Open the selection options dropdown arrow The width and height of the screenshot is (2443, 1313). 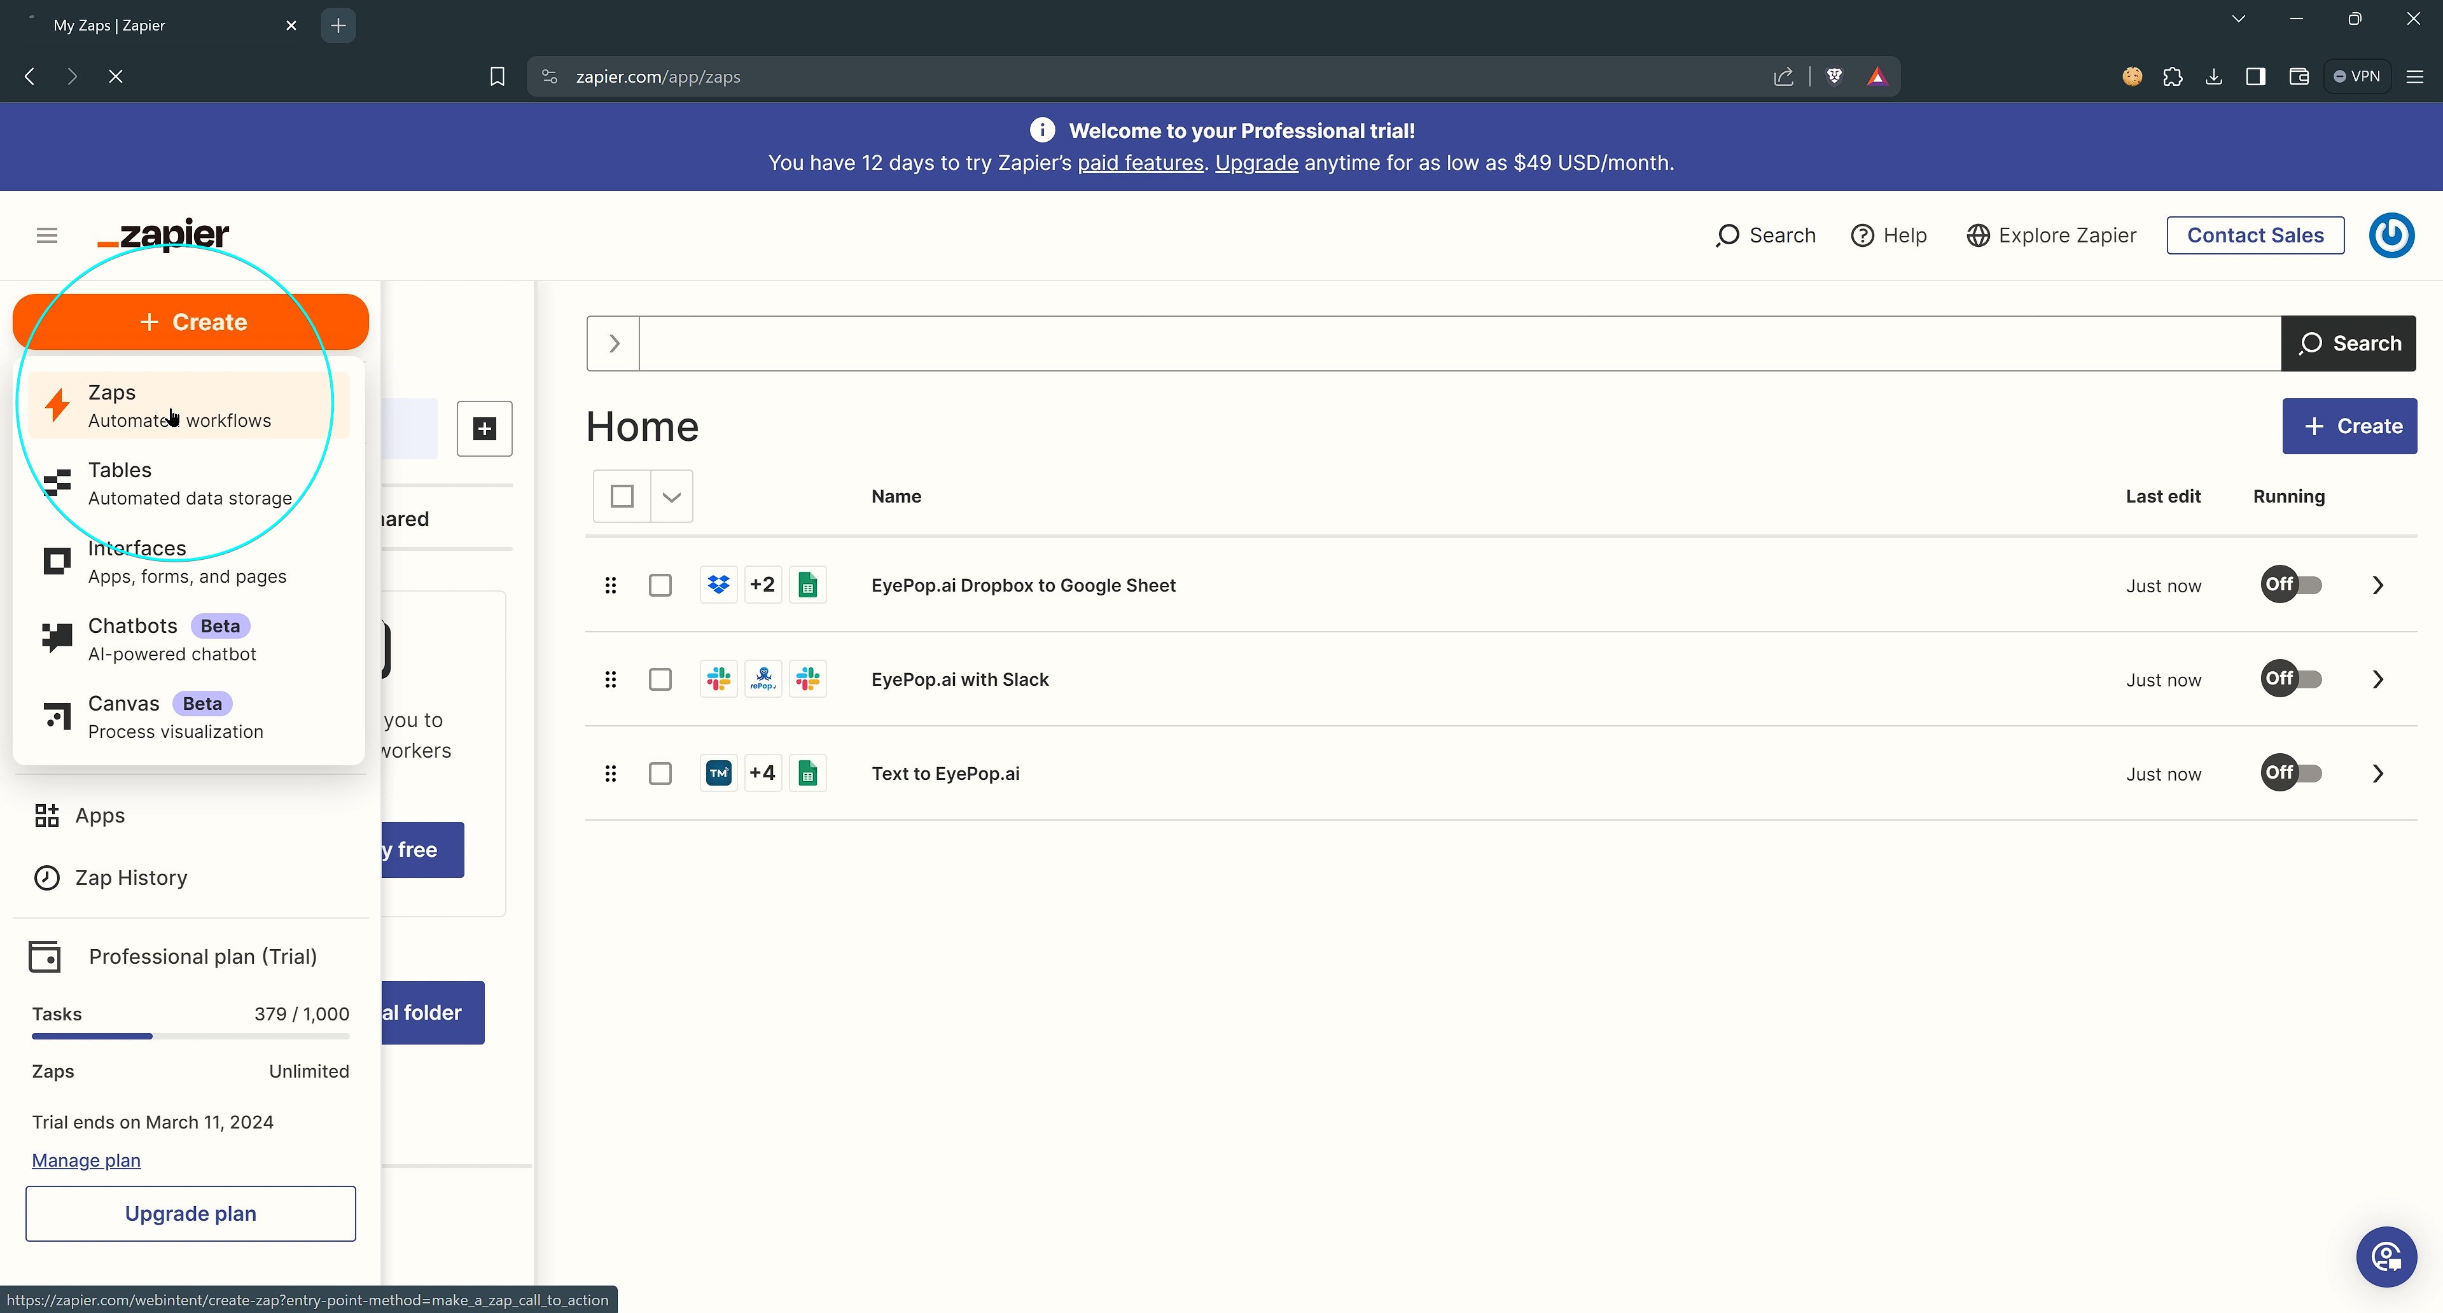pos(672,496)
